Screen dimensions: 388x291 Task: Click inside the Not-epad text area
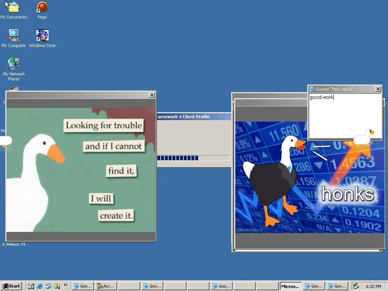[x=345, y=116]
